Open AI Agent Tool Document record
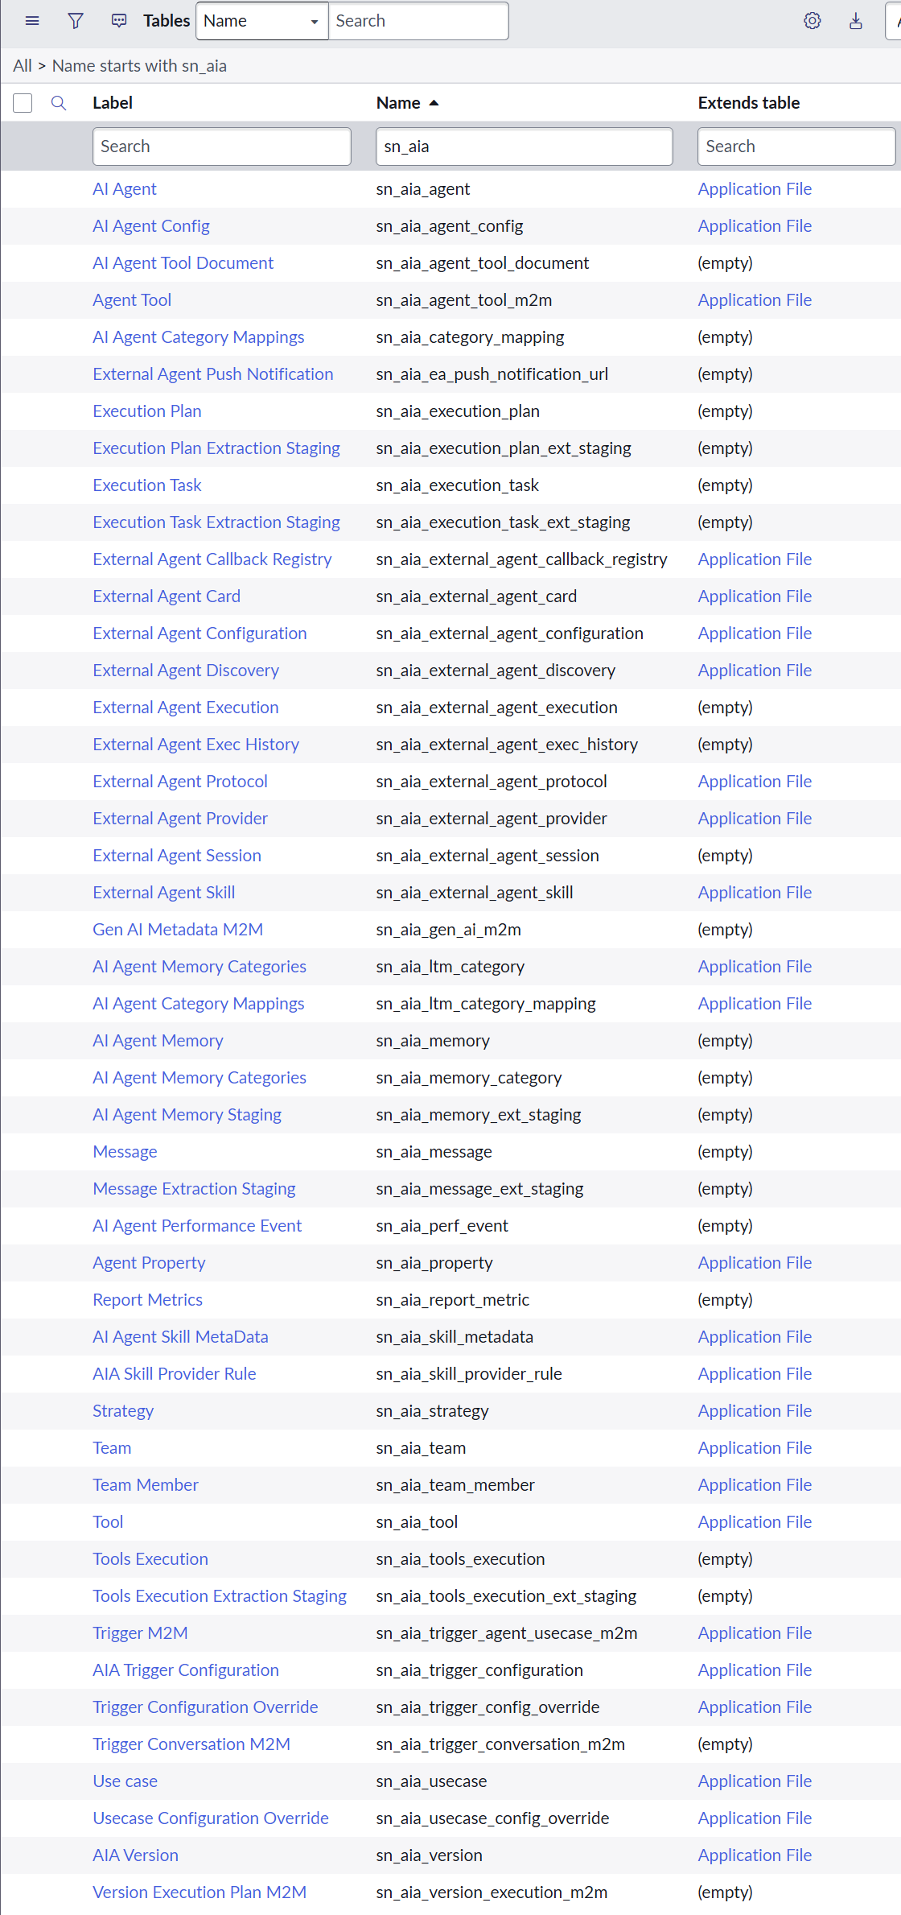The width and height of the screenshot is (901, 1915). pyautogui.click(x=183, y=263)
